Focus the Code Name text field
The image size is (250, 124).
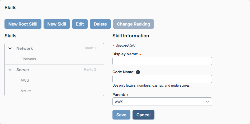162,79
